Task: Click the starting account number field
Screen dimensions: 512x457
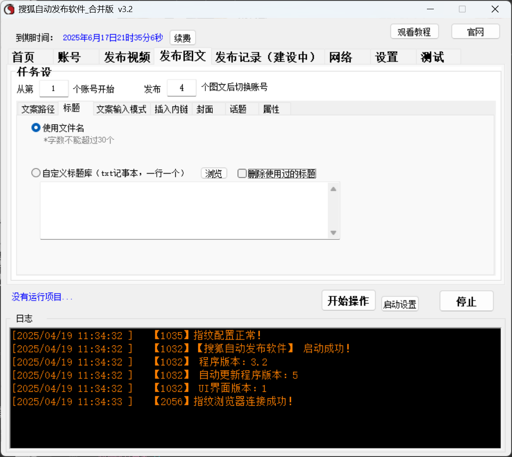Action: 54,88
